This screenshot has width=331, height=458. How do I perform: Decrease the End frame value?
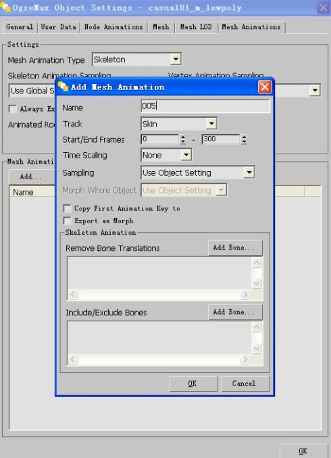[x=244, y=142]
